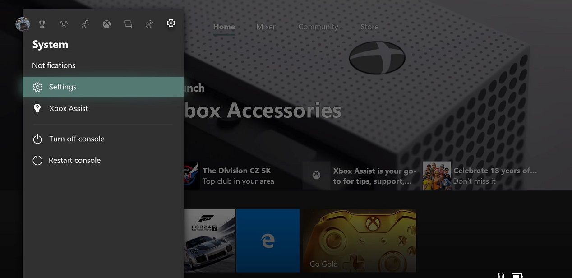Switch to the Home dashboard tab

tap(224, 27)
